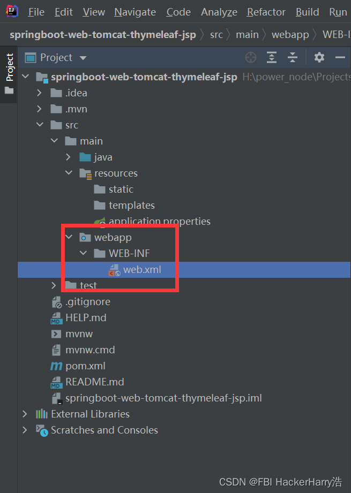Hide the Project panel with the minus icon

340,57
